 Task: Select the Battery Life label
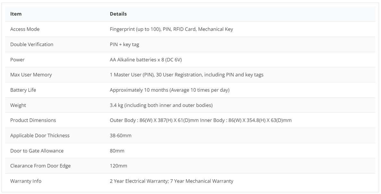pyautogui.click(x=23, y=90)
